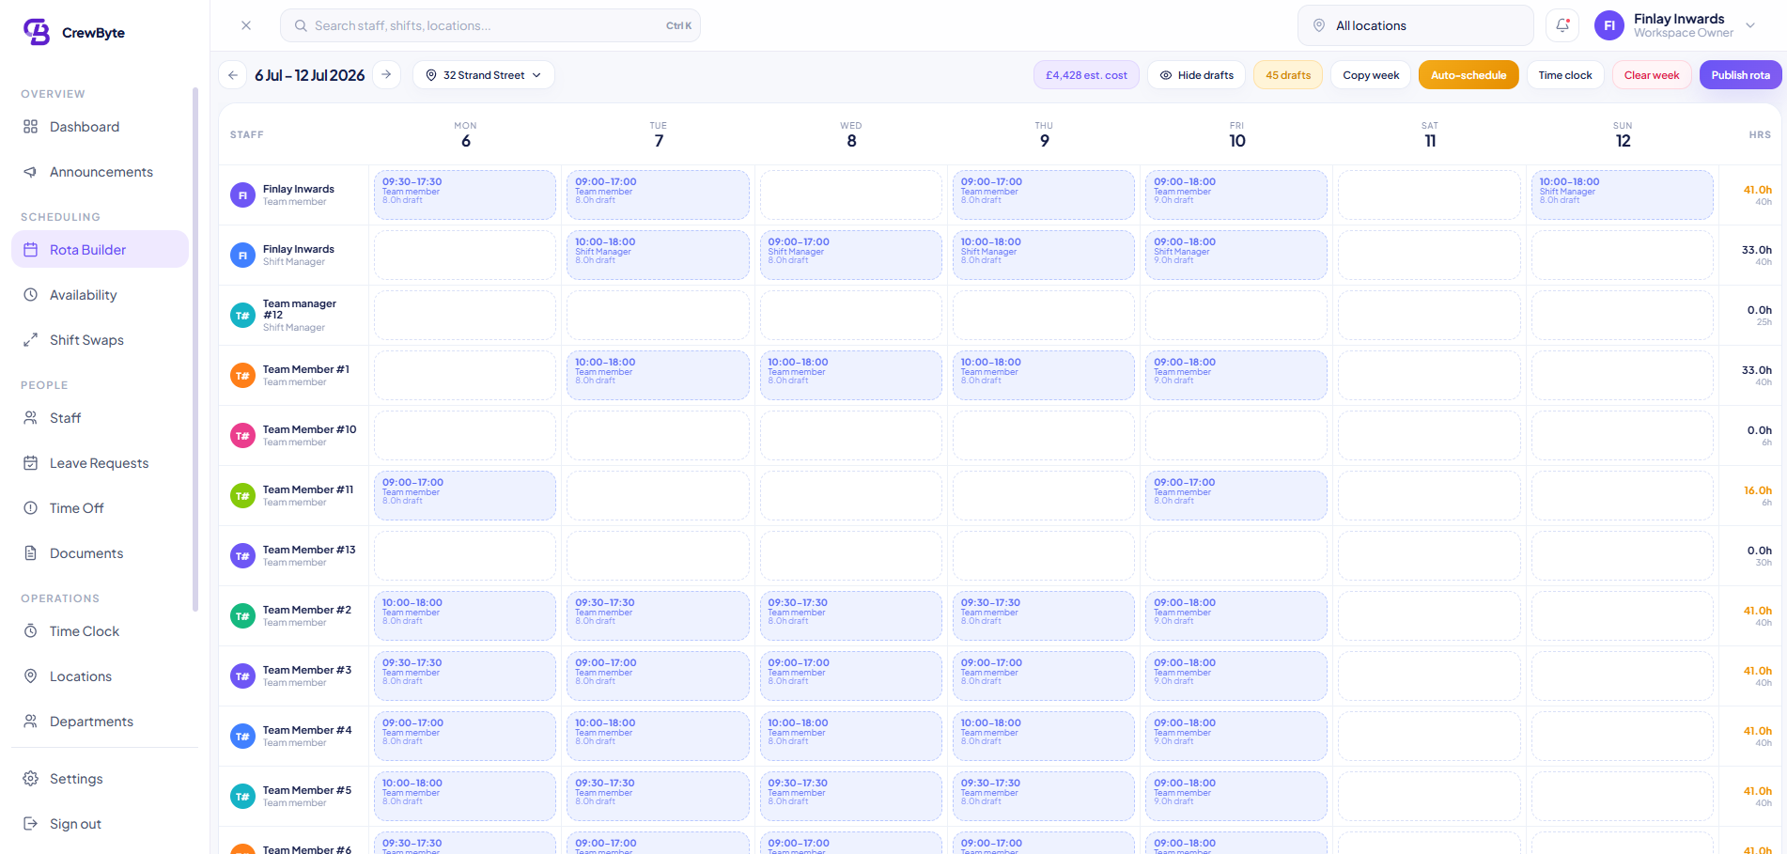Run Auto-schedule

[x=1468, y=75]
